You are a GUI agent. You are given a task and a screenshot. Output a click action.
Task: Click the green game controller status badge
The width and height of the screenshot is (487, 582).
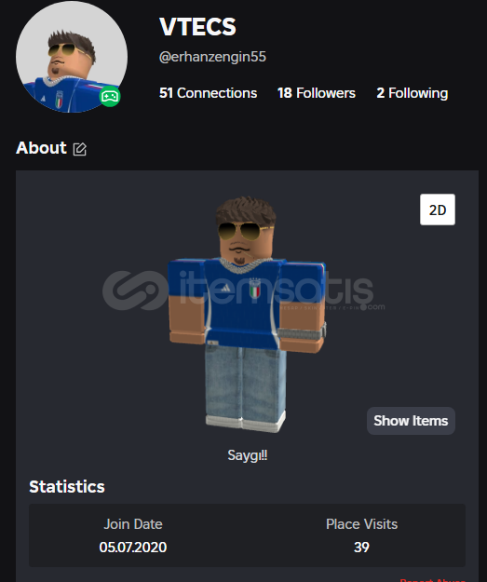pos(110,97)
